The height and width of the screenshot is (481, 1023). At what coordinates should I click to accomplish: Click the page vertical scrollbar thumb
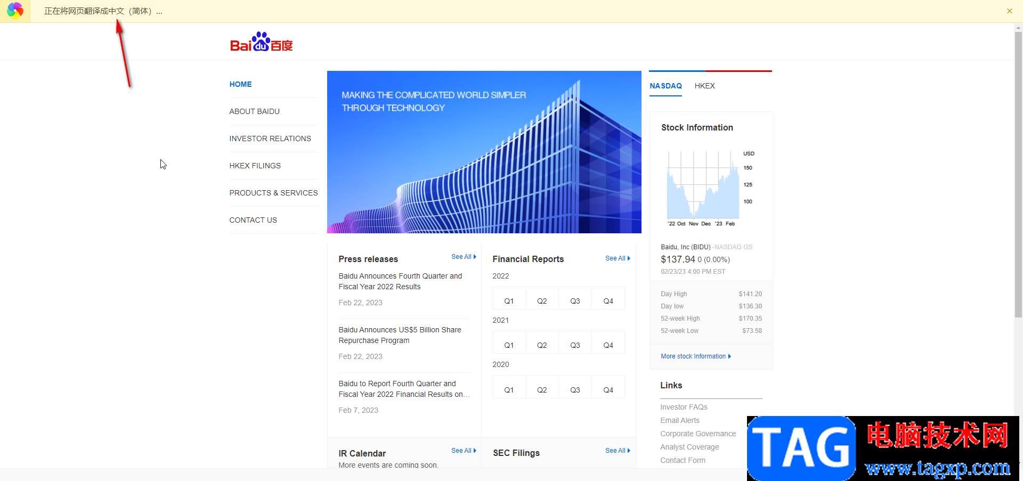pyautogui.click(x=1018, y=175)
